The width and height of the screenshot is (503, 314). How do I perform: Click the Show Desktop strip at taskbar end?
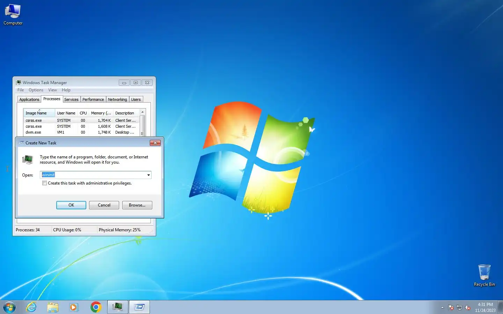click(x=500, y=307)
